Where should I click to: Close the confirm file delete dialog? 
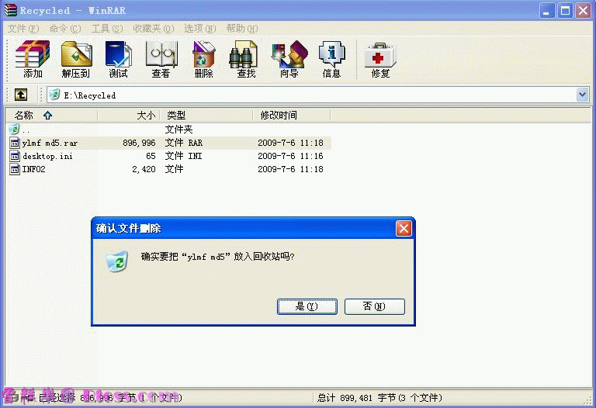click(404, 228)
